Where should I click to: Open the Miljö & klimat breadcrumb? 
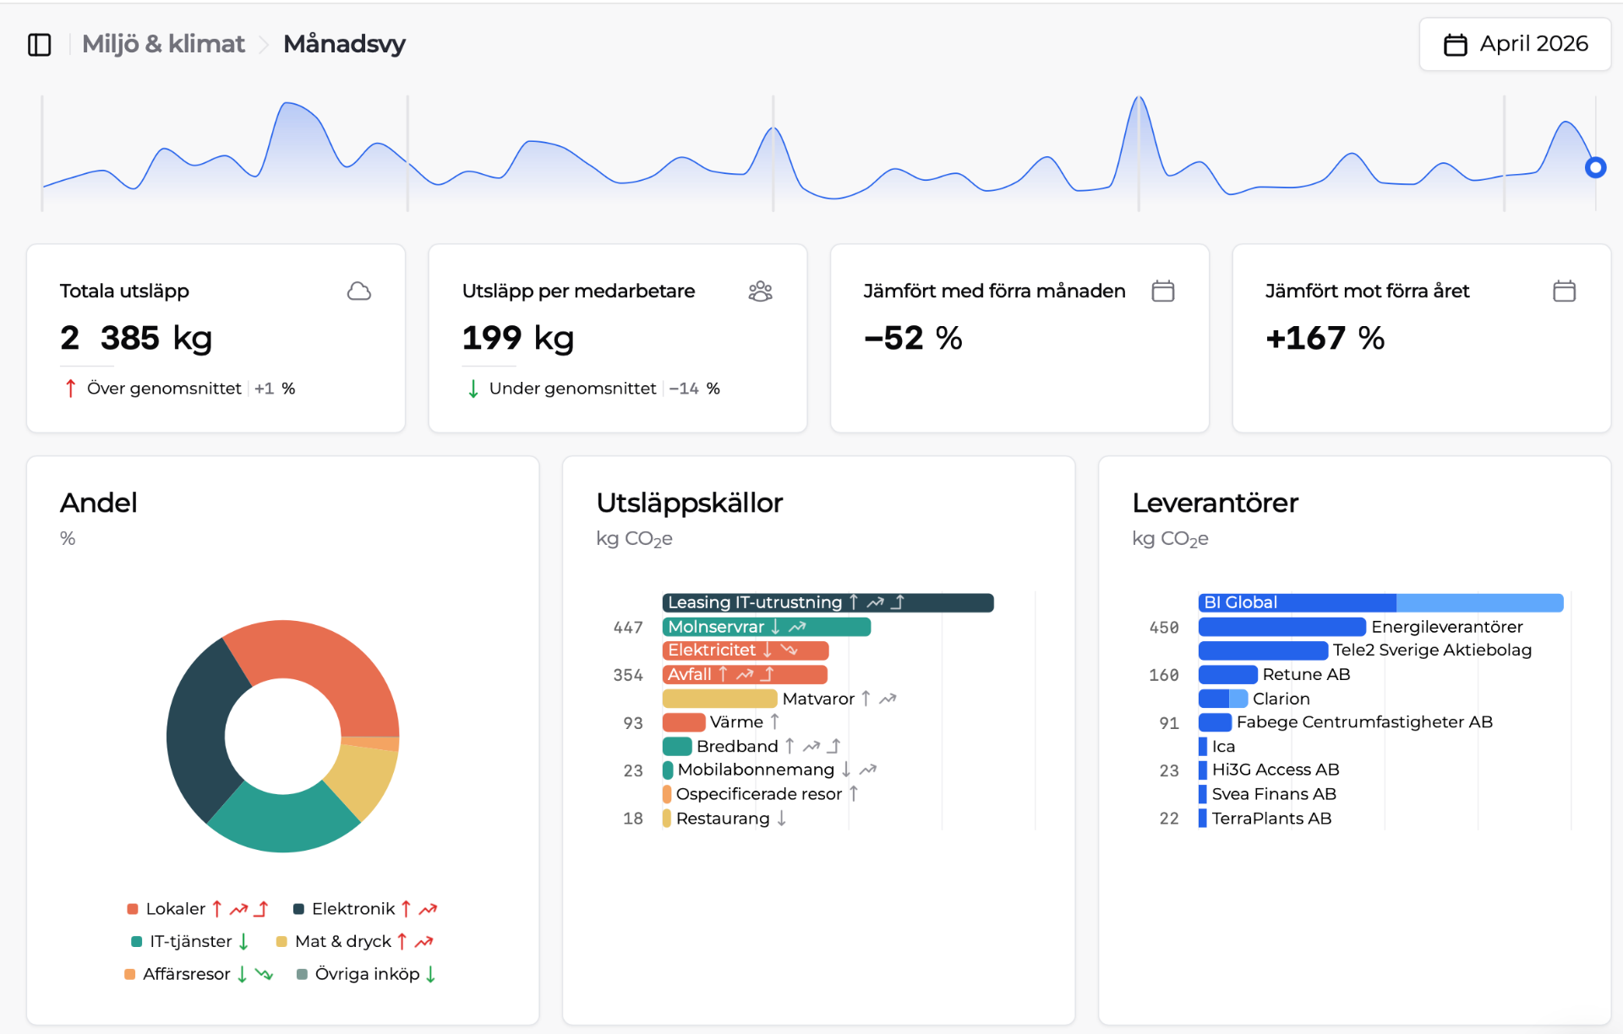pyautogui.click(x=163, y=44)
